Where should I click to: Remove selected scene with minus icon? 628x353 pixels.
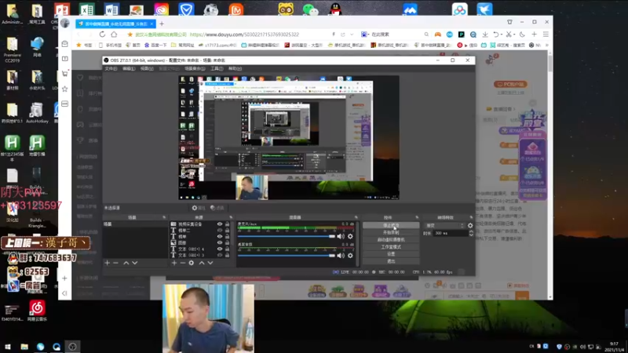tap(115, 263)
